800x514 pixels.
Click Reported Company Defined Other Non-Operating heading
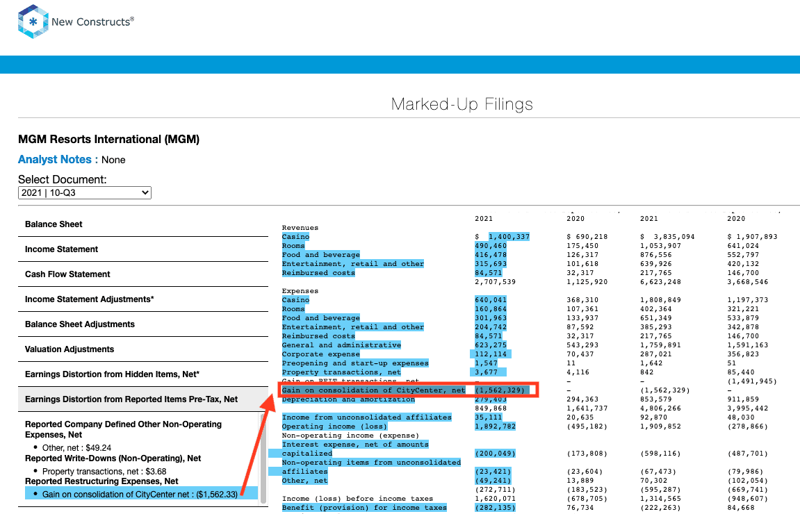(124, 429)
